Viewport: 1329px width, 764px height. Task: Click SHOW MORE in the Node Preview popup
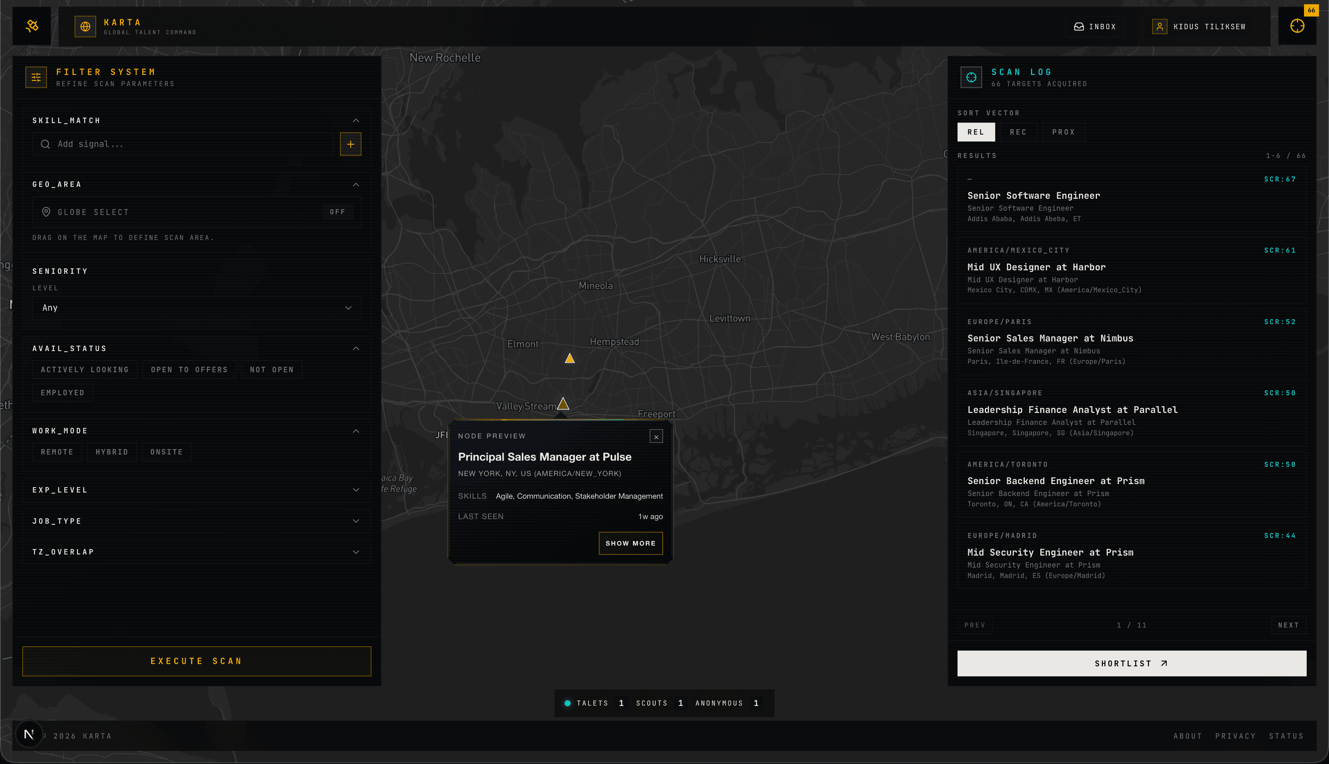[x=631, y=543]
